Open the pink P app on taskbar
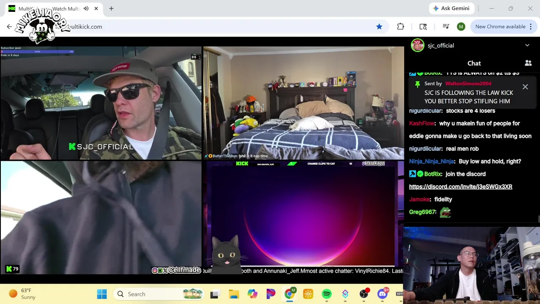 coord(271,294)
